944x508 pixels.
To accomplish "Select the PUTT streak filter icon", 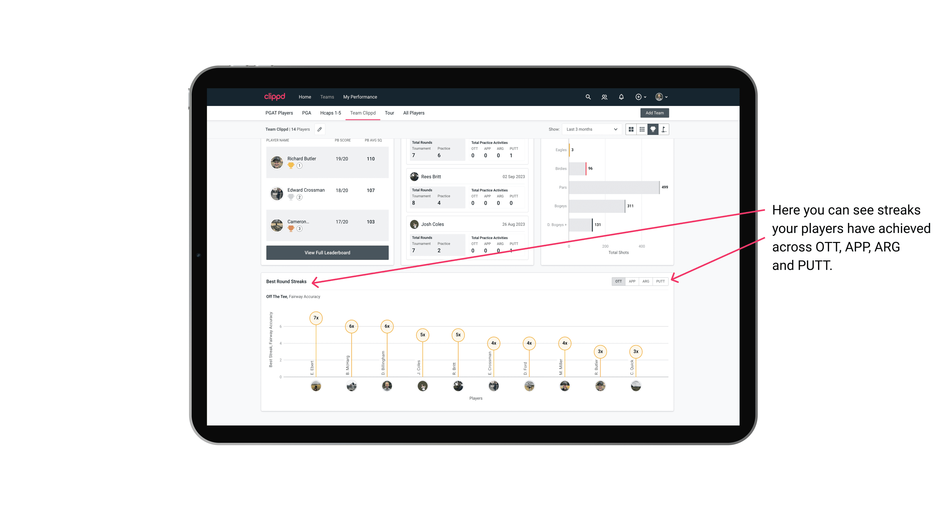I will pyautogui.click(x=660, y=281).
